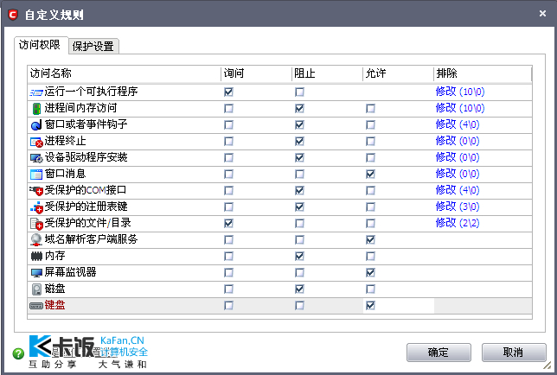Open 修改 exclusions for 进程间内存访问
This screenshot has width=557, height=375.
pos(460,108)
